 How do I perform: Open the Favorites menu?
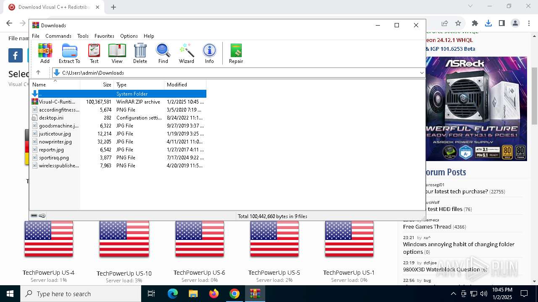click(x=104, y=36)
